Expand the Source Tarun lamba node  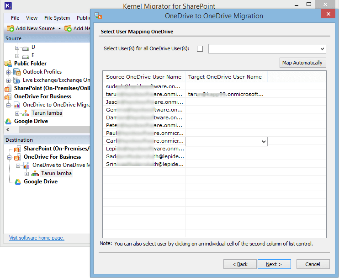[17, 113]
